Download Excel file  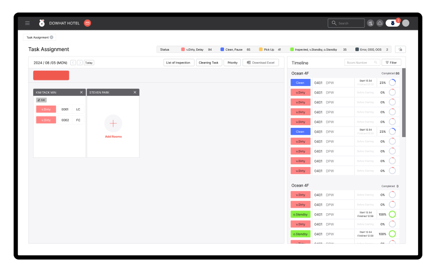(x=261, y=63)
